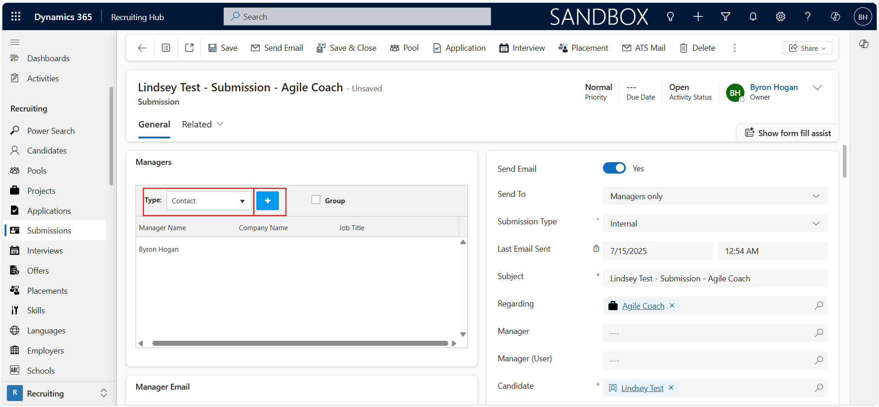Search Candidate lookup magnifier icon

pyautogui.click(x=819, y=388)
